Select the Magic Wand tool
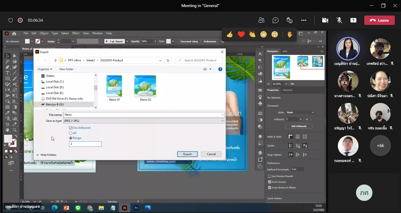Viewport: 401px width, 213px height. (7, 62)
